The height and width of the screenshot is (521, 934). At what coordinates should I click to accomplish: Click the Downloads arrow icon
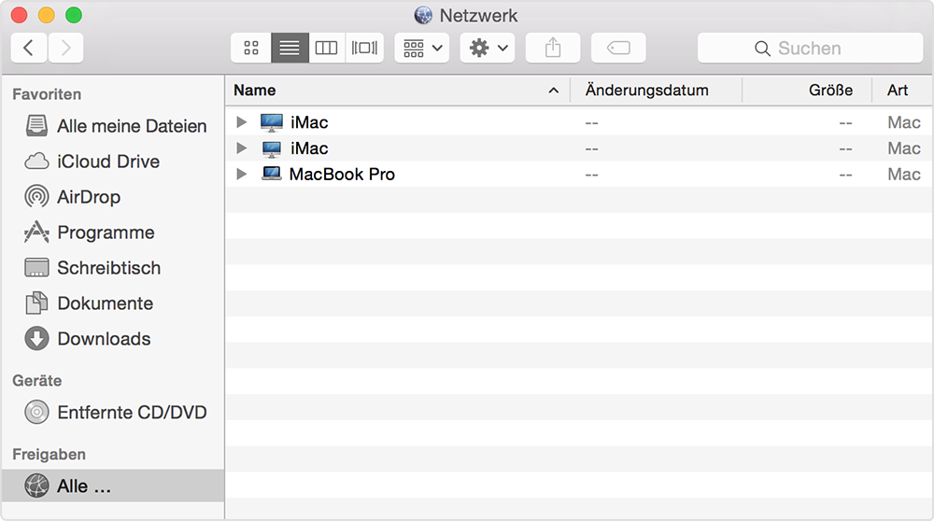(x=36, y=338)
